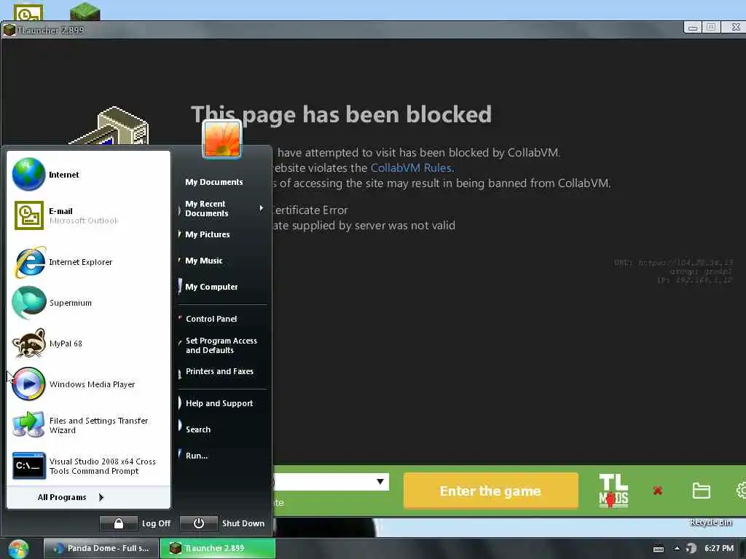
Task: Click the Recycle Bin desktop label
Action: [x=711, y=523]
